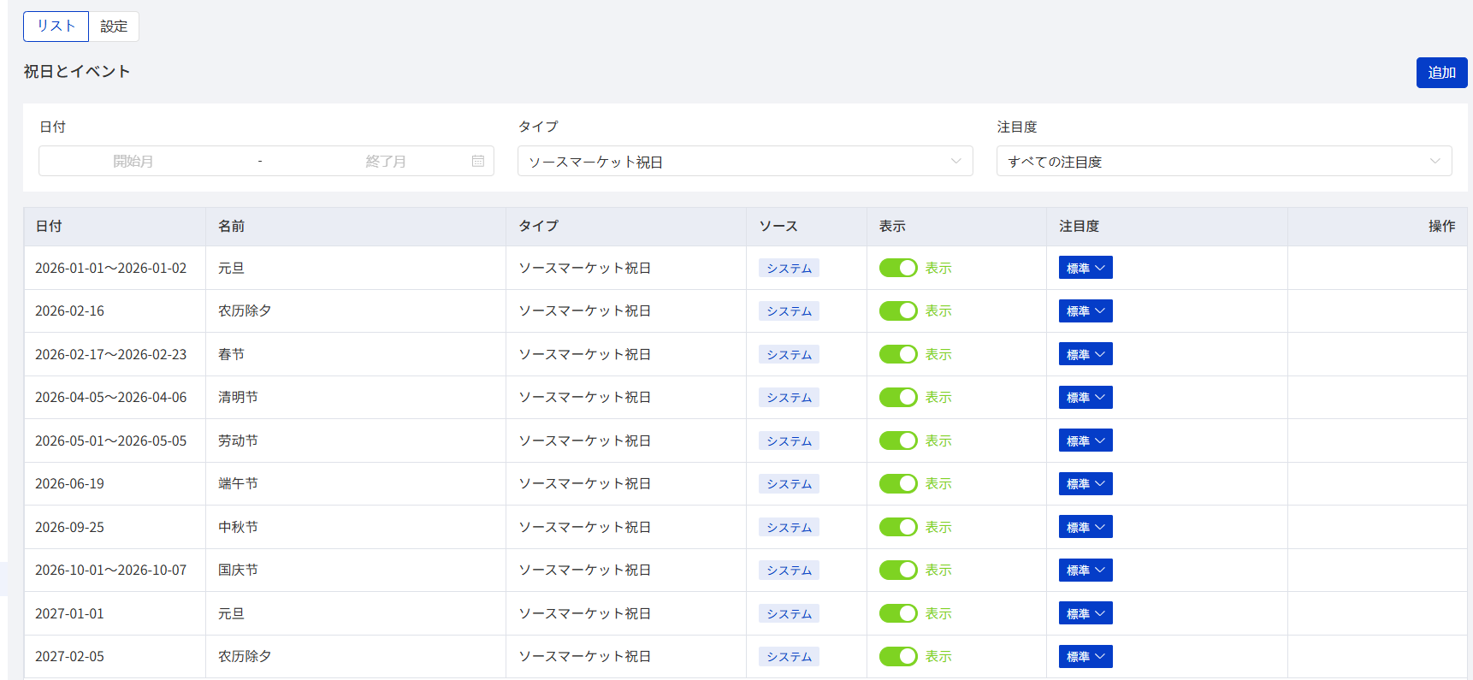Screen dimensions: 1473x680
Task: Open the タイプ dropdown showing ソースマーケット祝日
Action: tap(745, 161)
